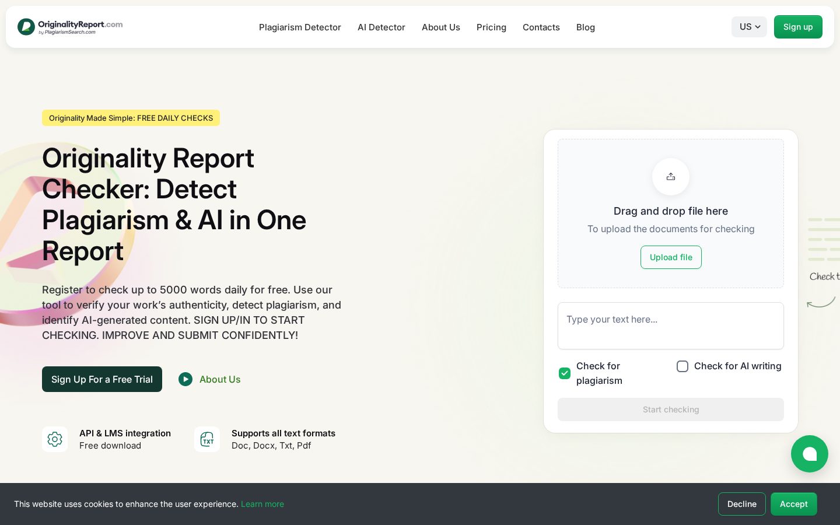Click the TXT file formats icon

click(x=207, y=439)
